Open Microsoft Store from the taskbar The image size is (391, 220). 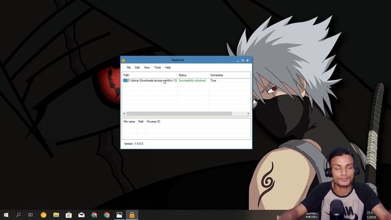pyautogui.click(x=68, y=215)
